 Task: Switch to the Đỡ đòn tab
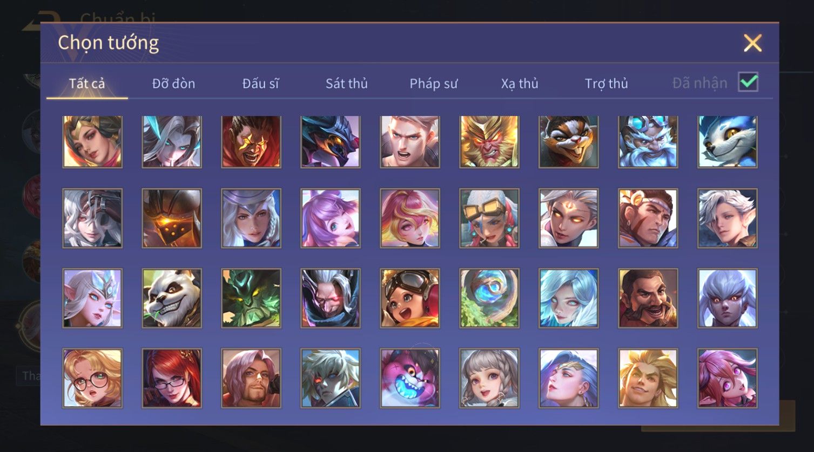(x=173, y=84)
